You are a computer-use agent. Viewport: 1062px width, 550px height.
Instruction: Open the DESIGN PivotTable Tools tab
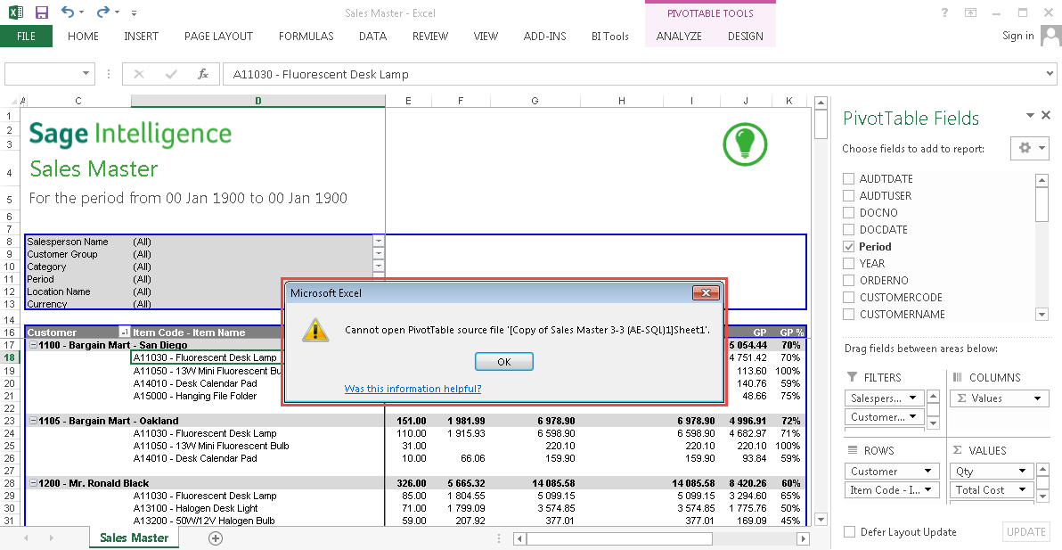(745, 36)
